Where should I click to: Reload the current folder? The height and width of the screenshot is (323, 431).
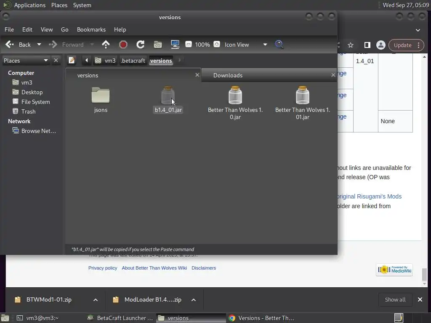click(141, 45)
